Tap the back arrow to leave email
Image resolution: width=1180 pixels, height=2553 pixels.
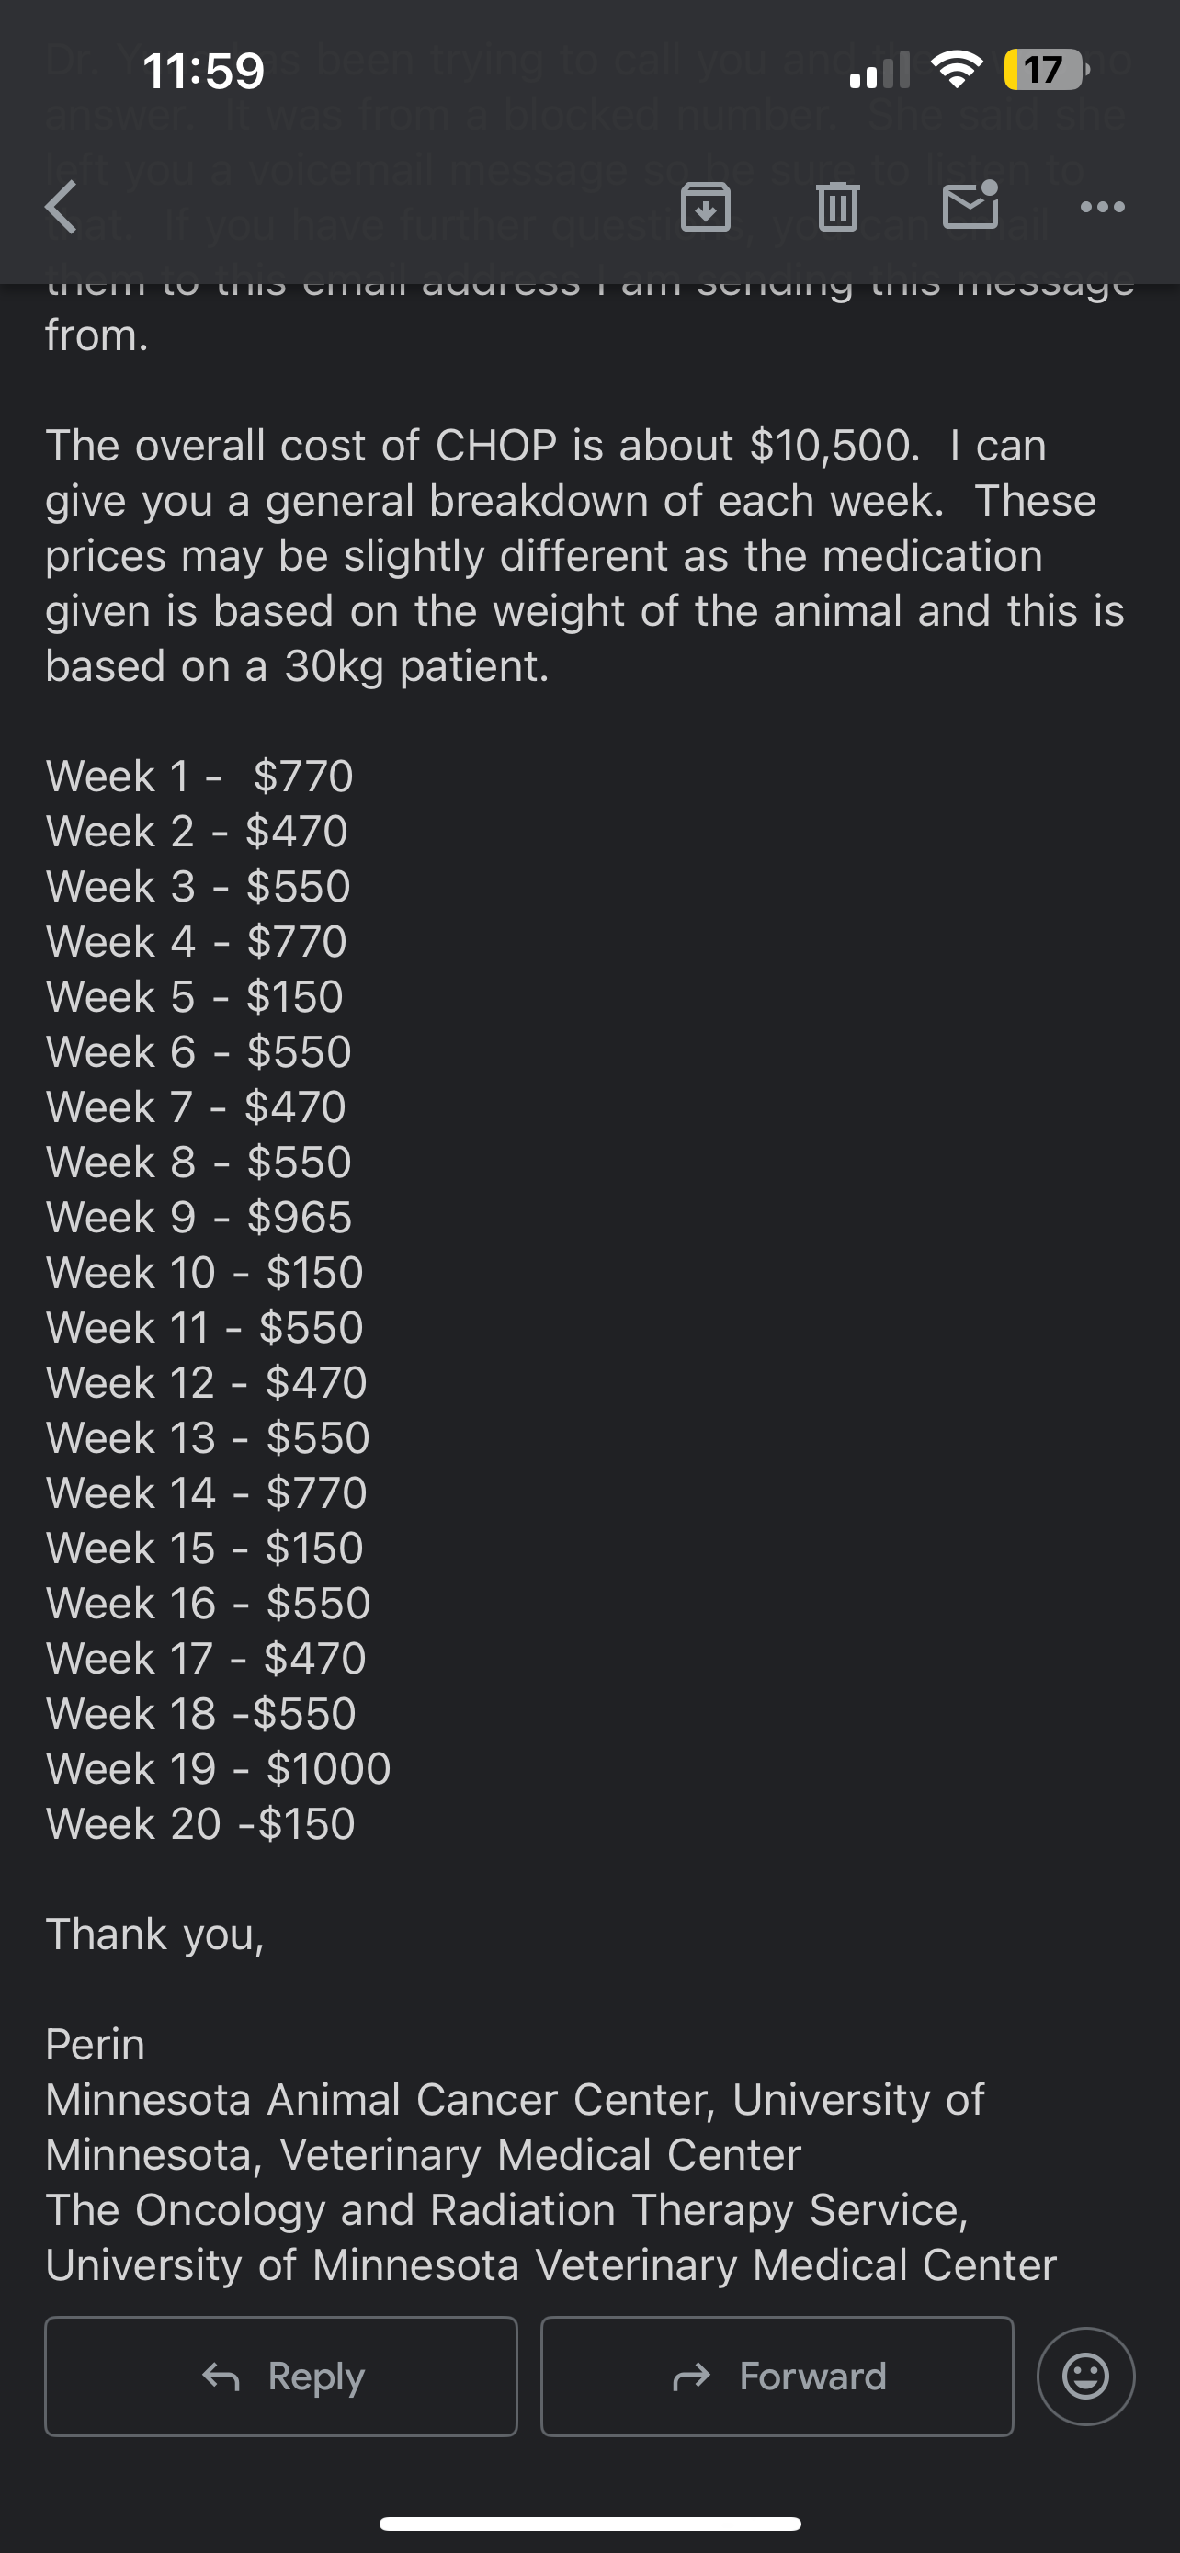coord(62,207)
